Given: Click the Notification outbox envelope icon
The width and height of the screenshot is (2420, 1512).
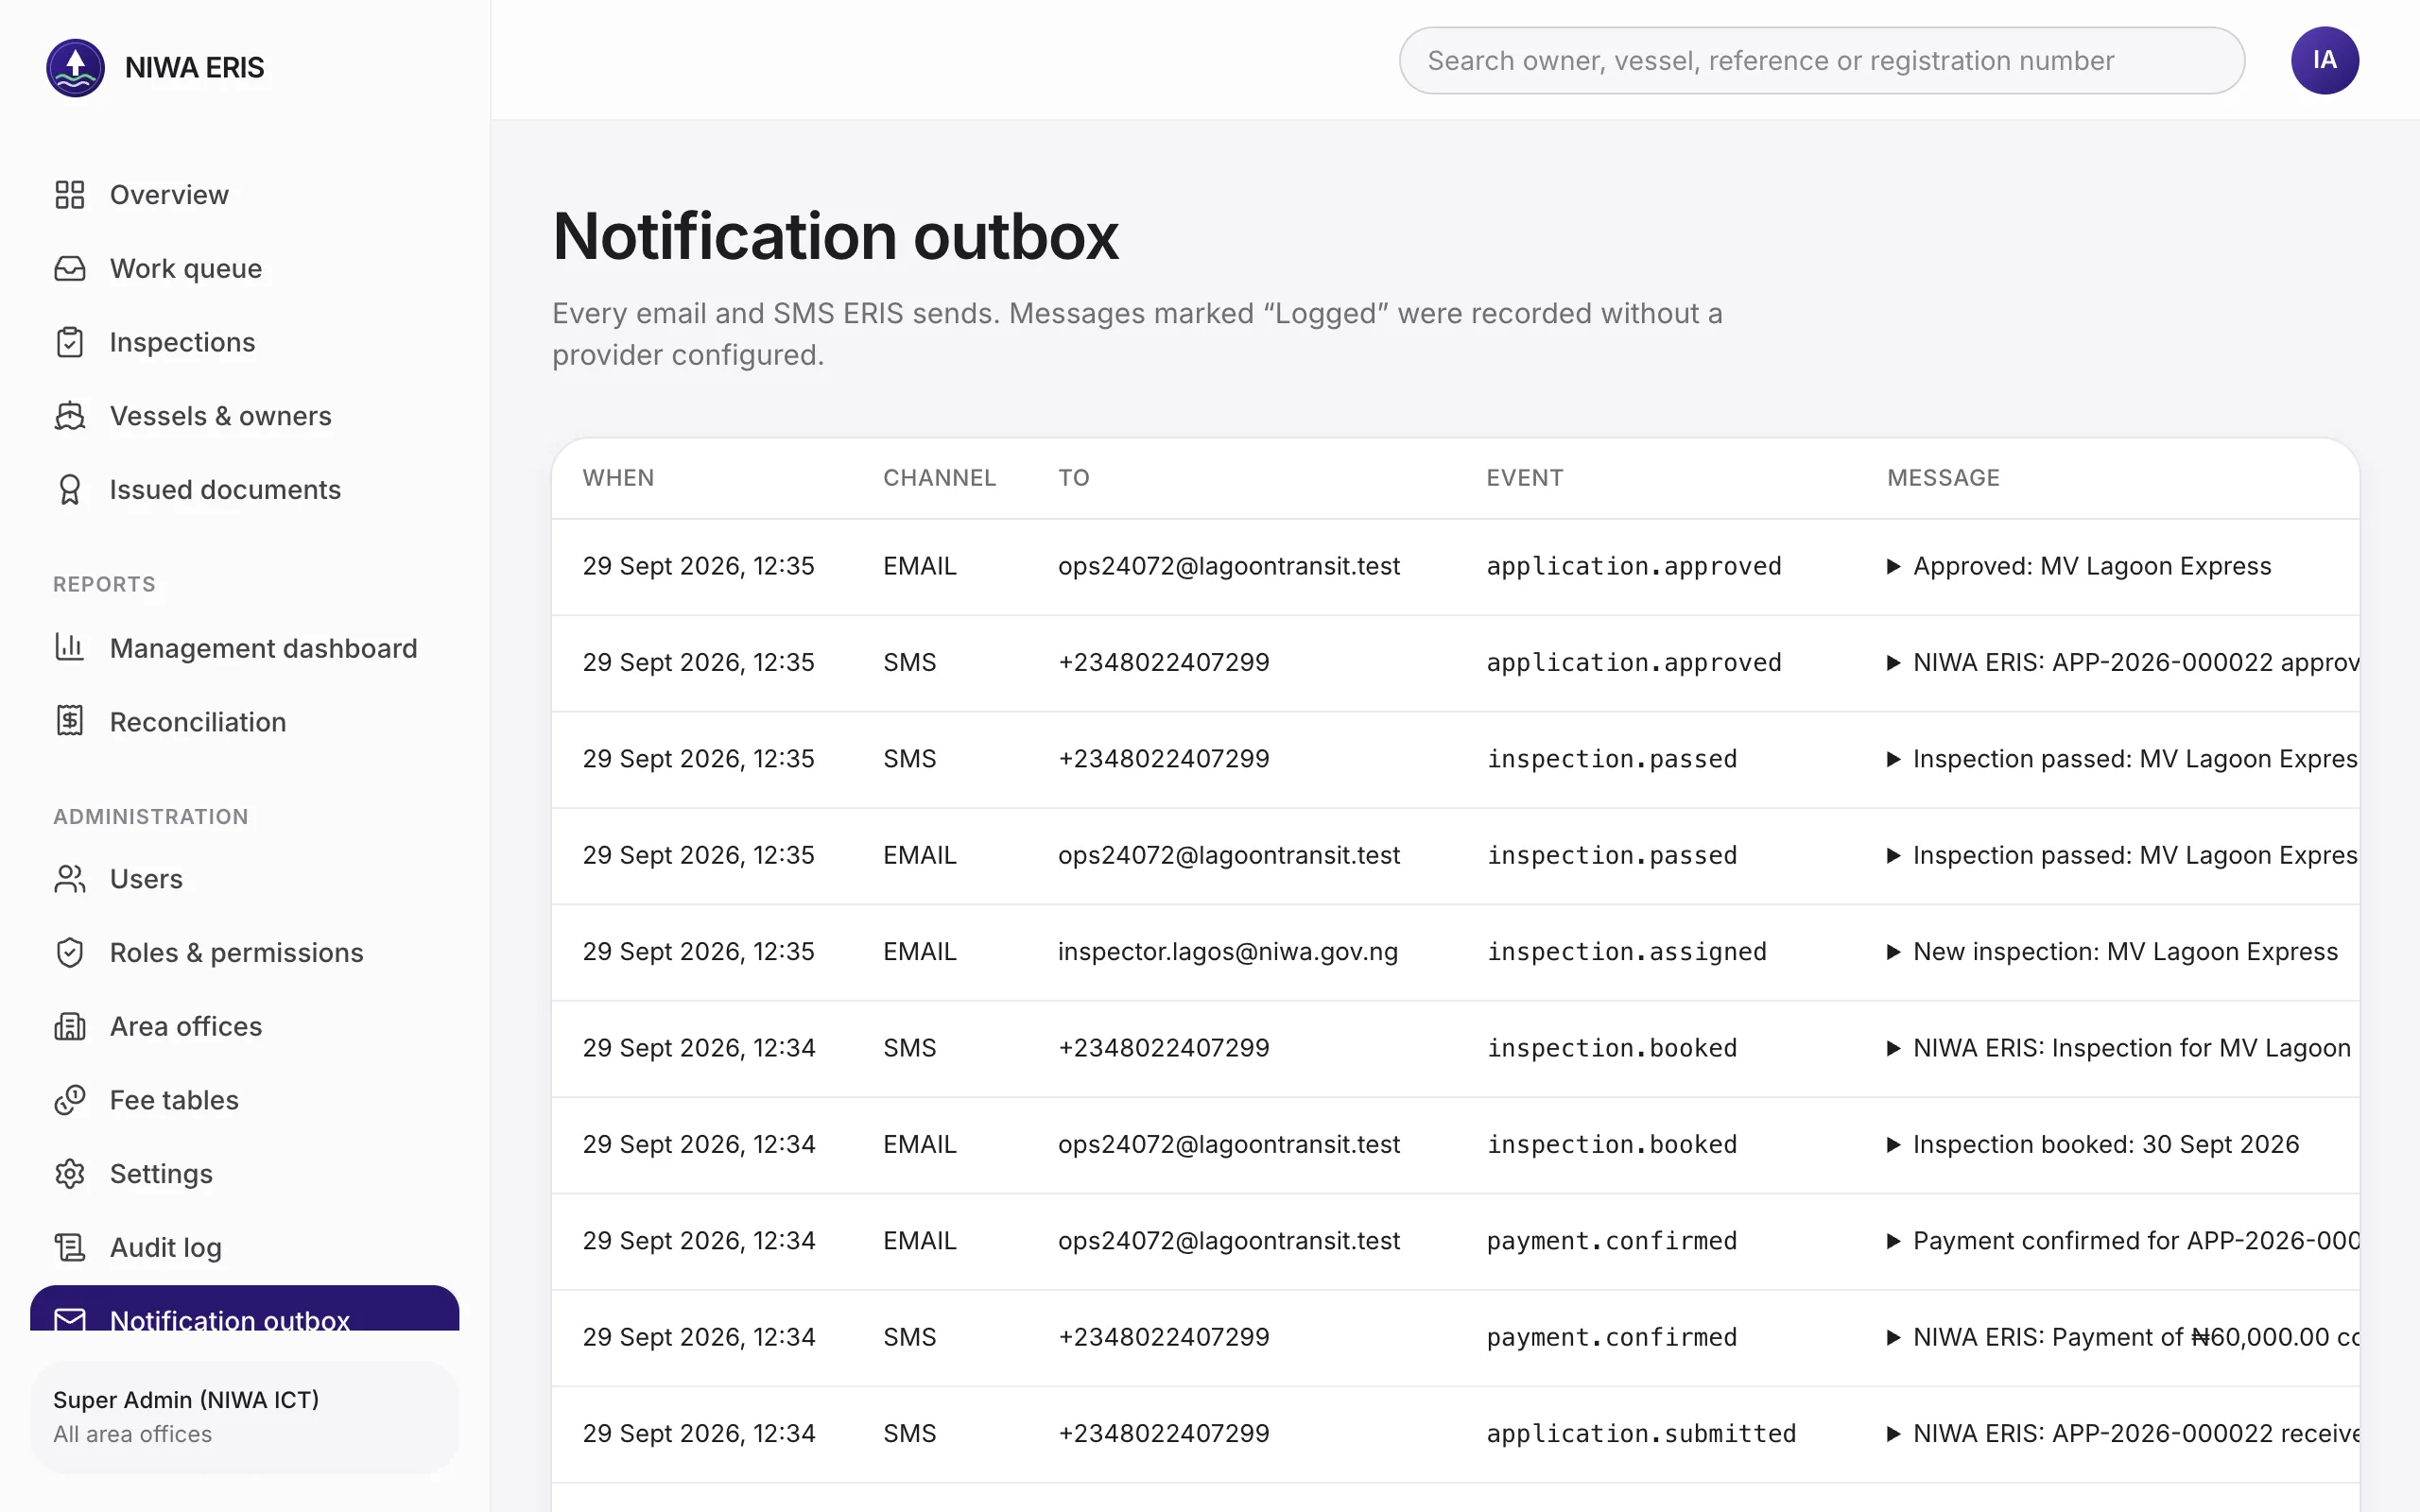Looking at the screenshot, I should [70, 1319].
